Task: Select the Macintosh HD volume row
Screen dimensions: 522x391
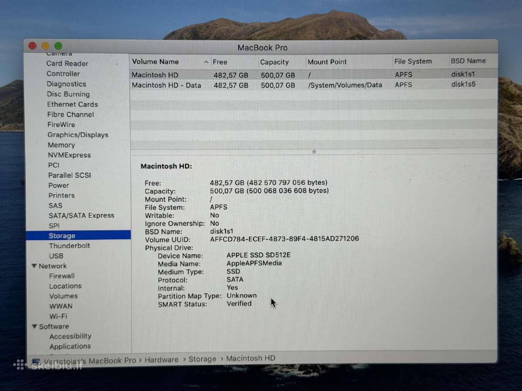Action: (313, 75)
